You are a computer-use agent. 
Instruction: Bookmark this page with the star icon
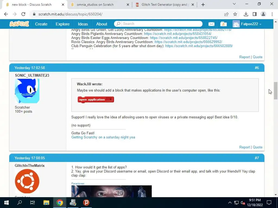(x=235, y=14)
